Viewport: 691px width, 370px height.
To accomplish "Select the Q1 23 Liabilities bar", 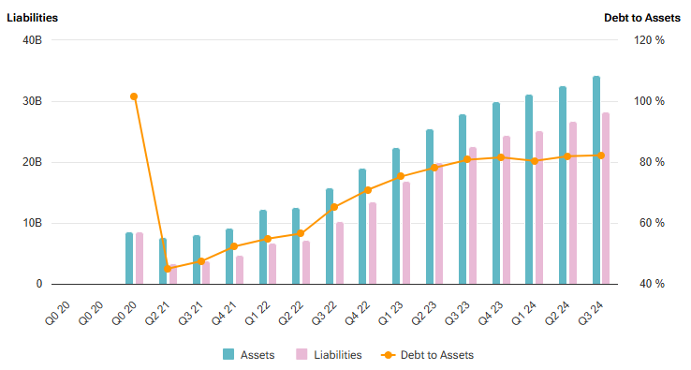I will [406, 233].
